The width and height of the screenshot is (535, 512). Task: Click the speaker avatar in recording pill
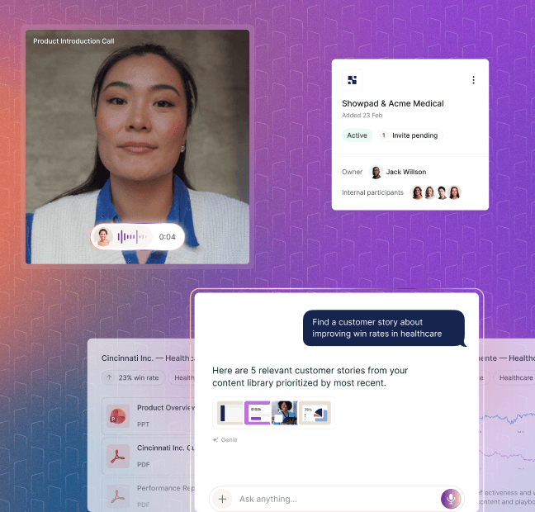pos(103,237)
